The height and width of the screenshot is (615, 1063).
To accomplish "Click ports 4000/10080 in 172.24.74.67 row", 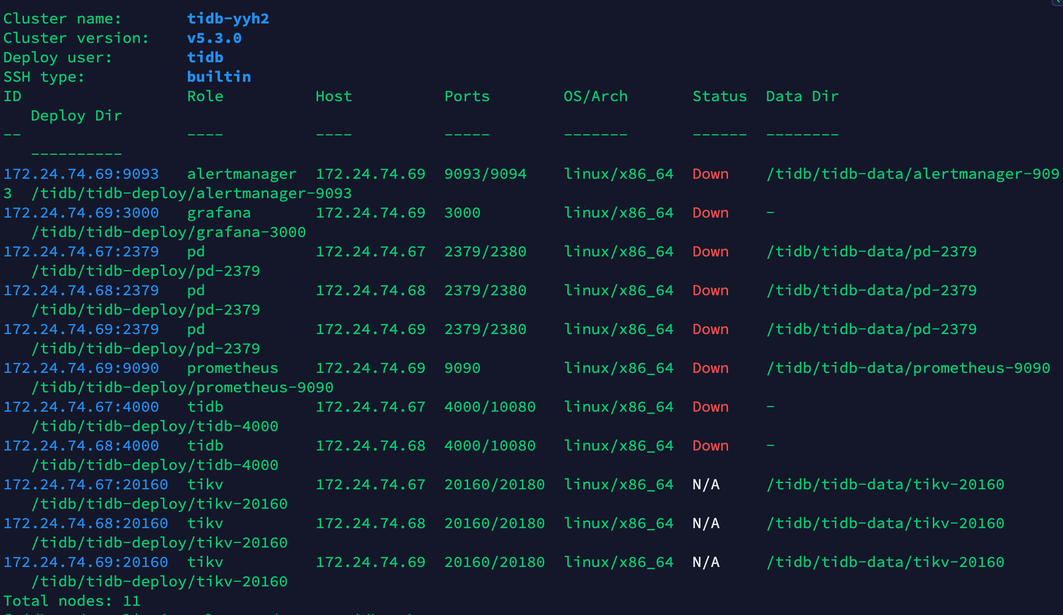I will 490,407.
